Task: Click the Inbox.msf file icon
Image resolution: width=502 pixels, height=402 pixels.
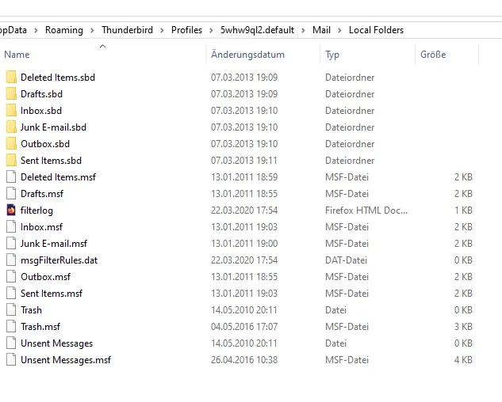Action: [x=11, y=227]
